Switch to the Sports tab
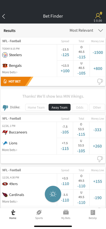Screen dimensions: 106x229 point(39,214)
